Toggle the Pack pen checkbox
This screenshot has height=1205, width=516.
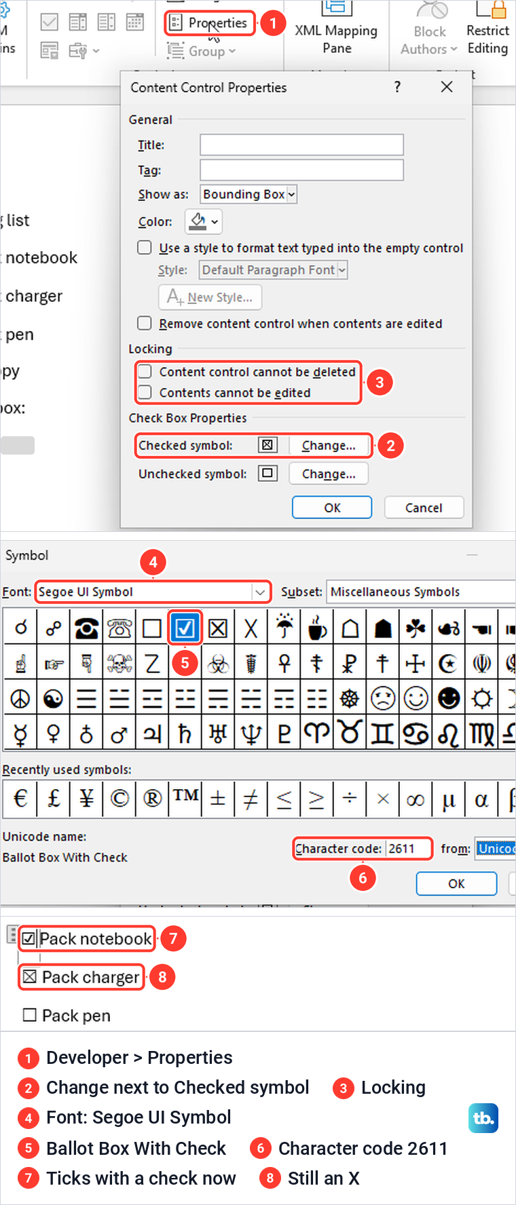[29, 1015]
